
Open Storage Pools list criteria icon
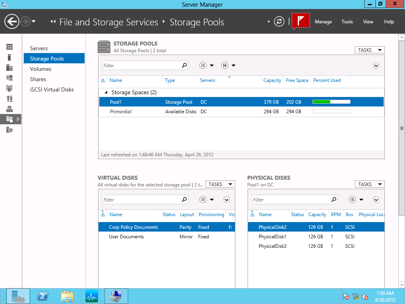click(203, 65)
